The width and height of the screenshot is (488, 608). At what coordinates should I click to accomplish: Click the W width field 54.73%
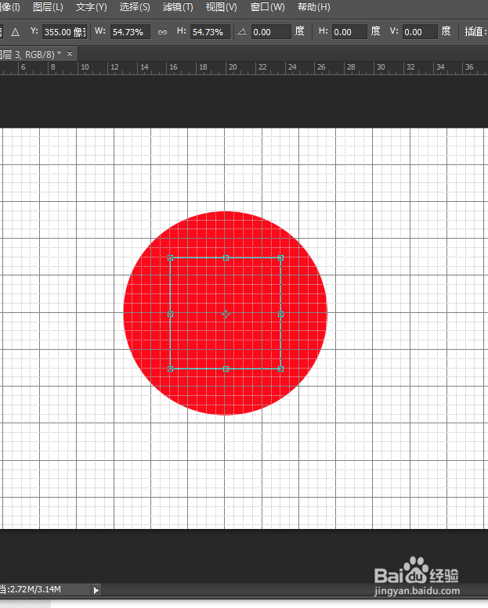130,32
